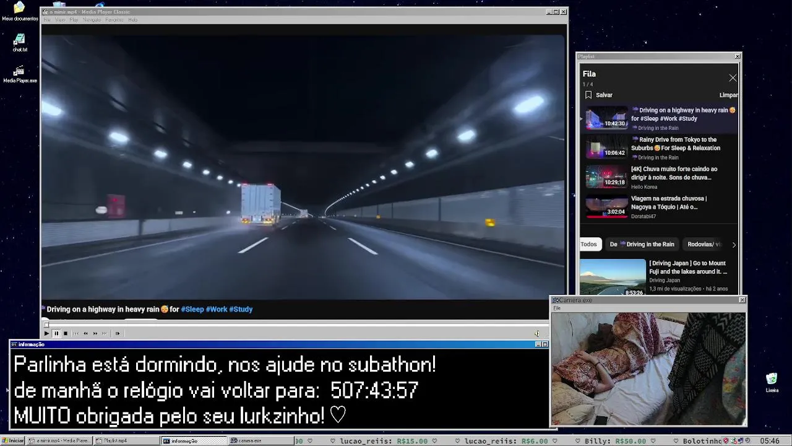The width and height of the screenshot is (792, 446).
Task: Click the #Study hashtag link
Action: pyautogui.click(x=241, y=309)
